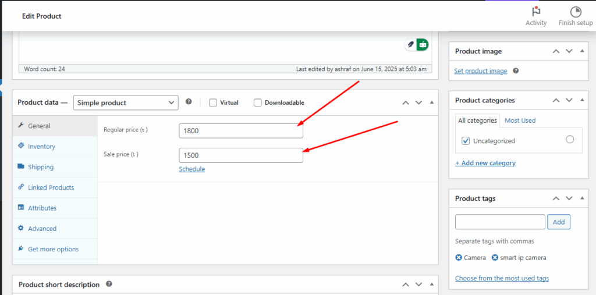Open the Advanced tab
Viewport: 596px width, 295px height.
pos(55,229)
